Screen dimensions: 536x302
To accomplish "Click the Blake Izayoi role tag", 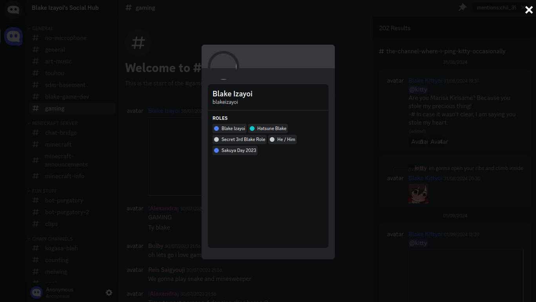I will coord(230,128).
